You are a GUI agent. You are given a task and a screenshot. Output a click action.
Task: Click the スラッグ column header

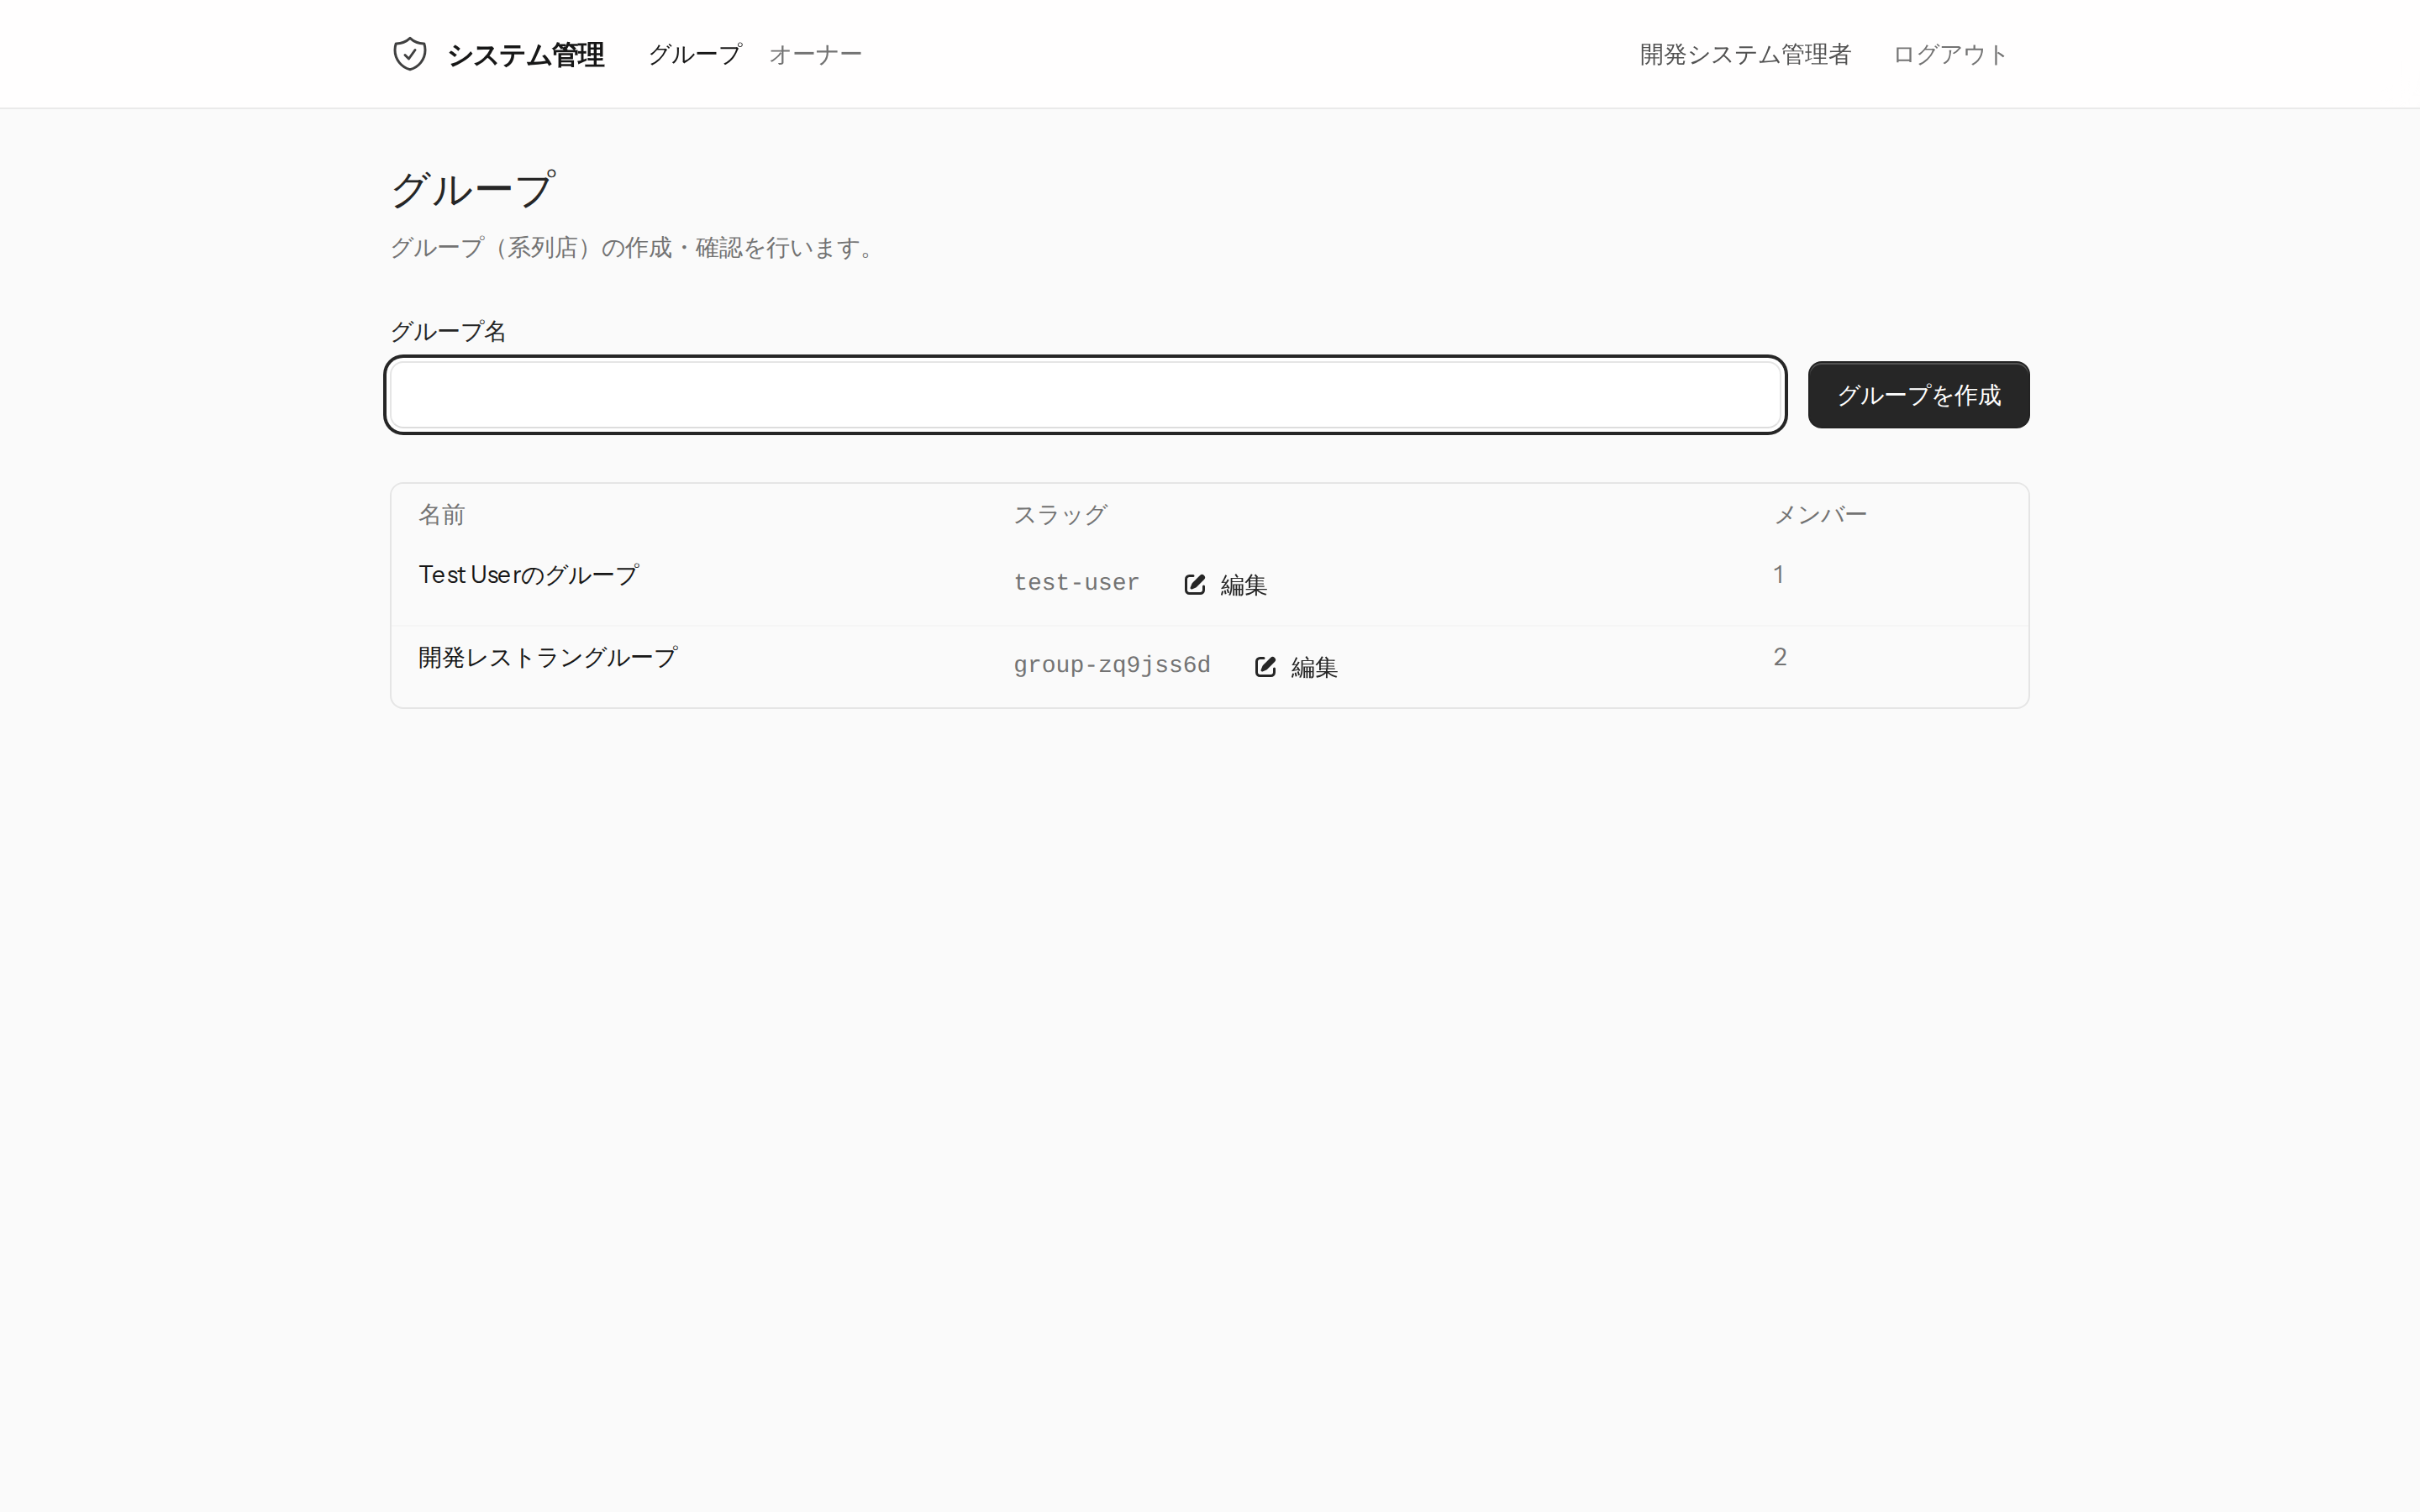coord(1060,515)
